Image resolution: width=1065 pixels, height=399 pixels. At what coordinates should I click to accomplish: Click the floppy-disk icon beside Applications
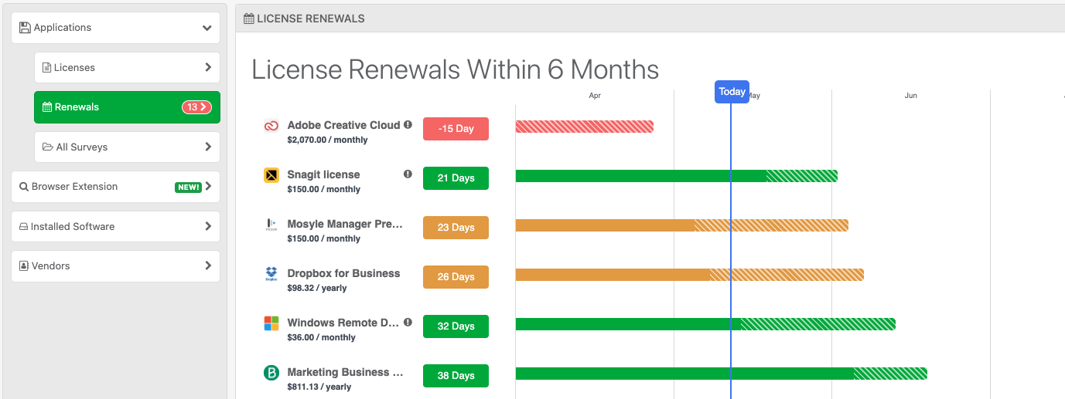pos(25,27)
